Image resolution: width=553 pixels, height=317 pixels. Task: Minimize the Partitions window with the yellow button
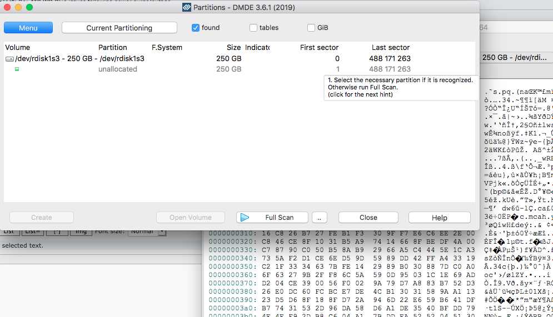(x=18, y=7)
